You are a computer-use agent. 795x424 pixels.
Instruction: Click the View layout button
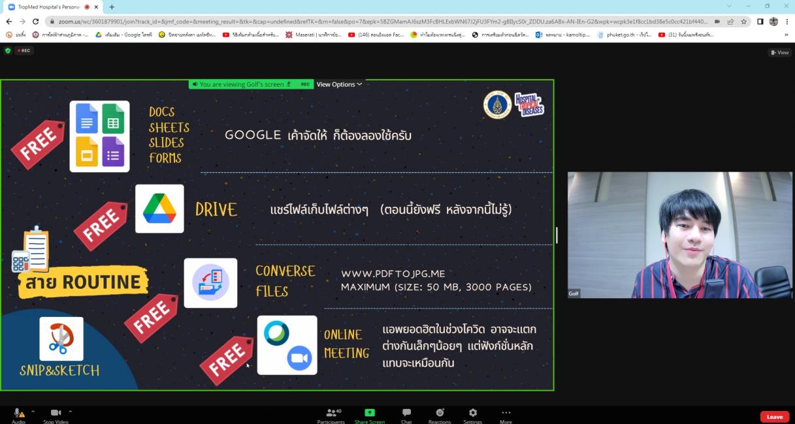[x=779, y=52]
